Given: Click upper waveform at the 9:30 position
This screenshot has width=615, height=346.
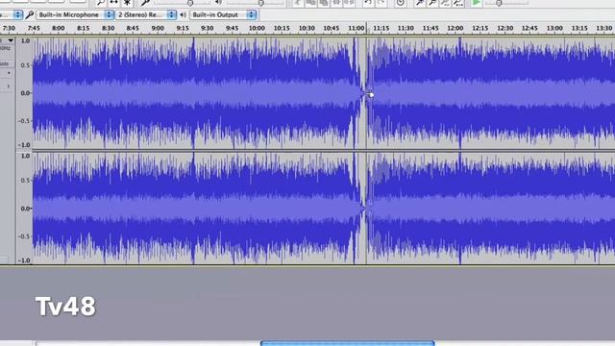Looking at the screenshot, I should [x=208, y=93].
